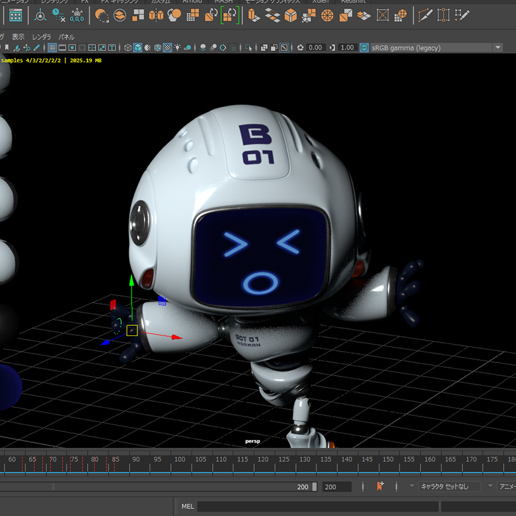Click the auto key bookmark icon
Image resolution: width=516 pixels, height=516 pixels.
click(x=380, y=486)
